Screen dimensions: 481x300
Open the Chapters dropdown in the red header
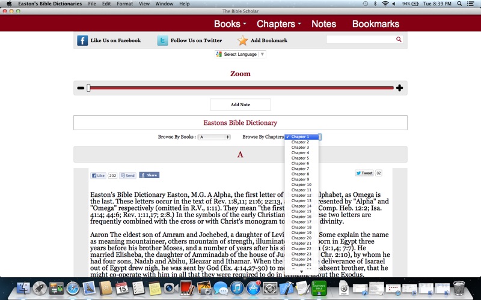tap(279, 24)
